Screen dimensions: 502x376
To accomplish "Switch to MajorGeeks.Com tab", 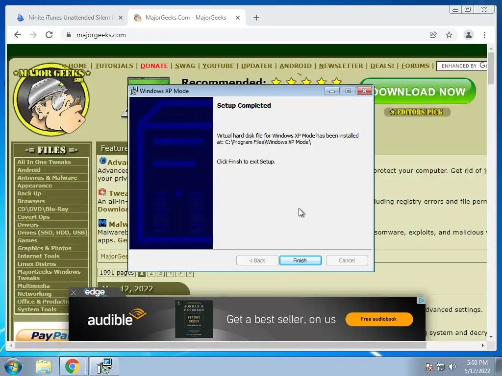I will point(186,18).
